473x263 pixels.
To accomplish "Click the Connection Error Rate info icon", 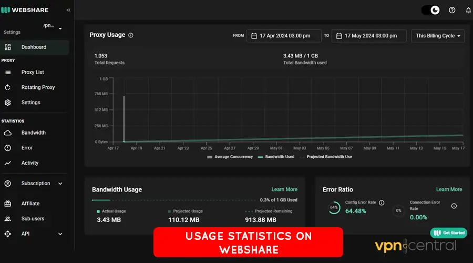I will (454, 206).
